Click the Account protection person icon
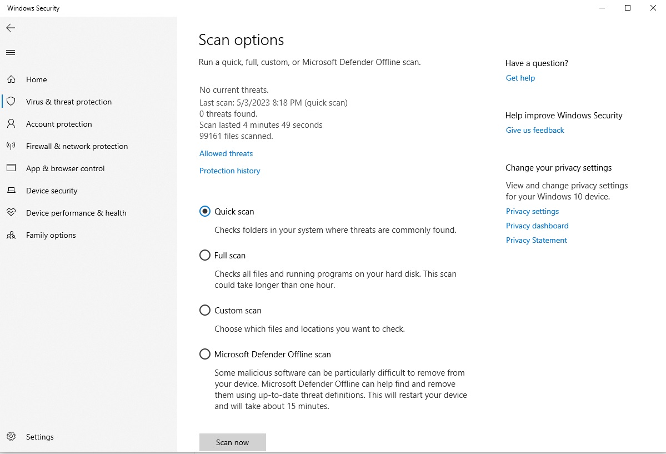The height and width of the screenshot is (454, 666). click(x=11, y=124)
